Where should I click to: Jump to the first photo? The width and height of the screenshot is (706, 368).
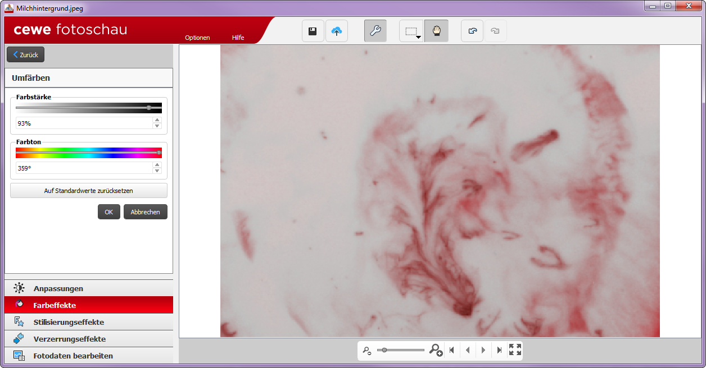pos(452,350)
